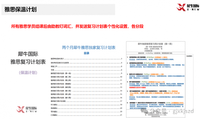Open contents entry 口语建议

[x=86, y=115]
